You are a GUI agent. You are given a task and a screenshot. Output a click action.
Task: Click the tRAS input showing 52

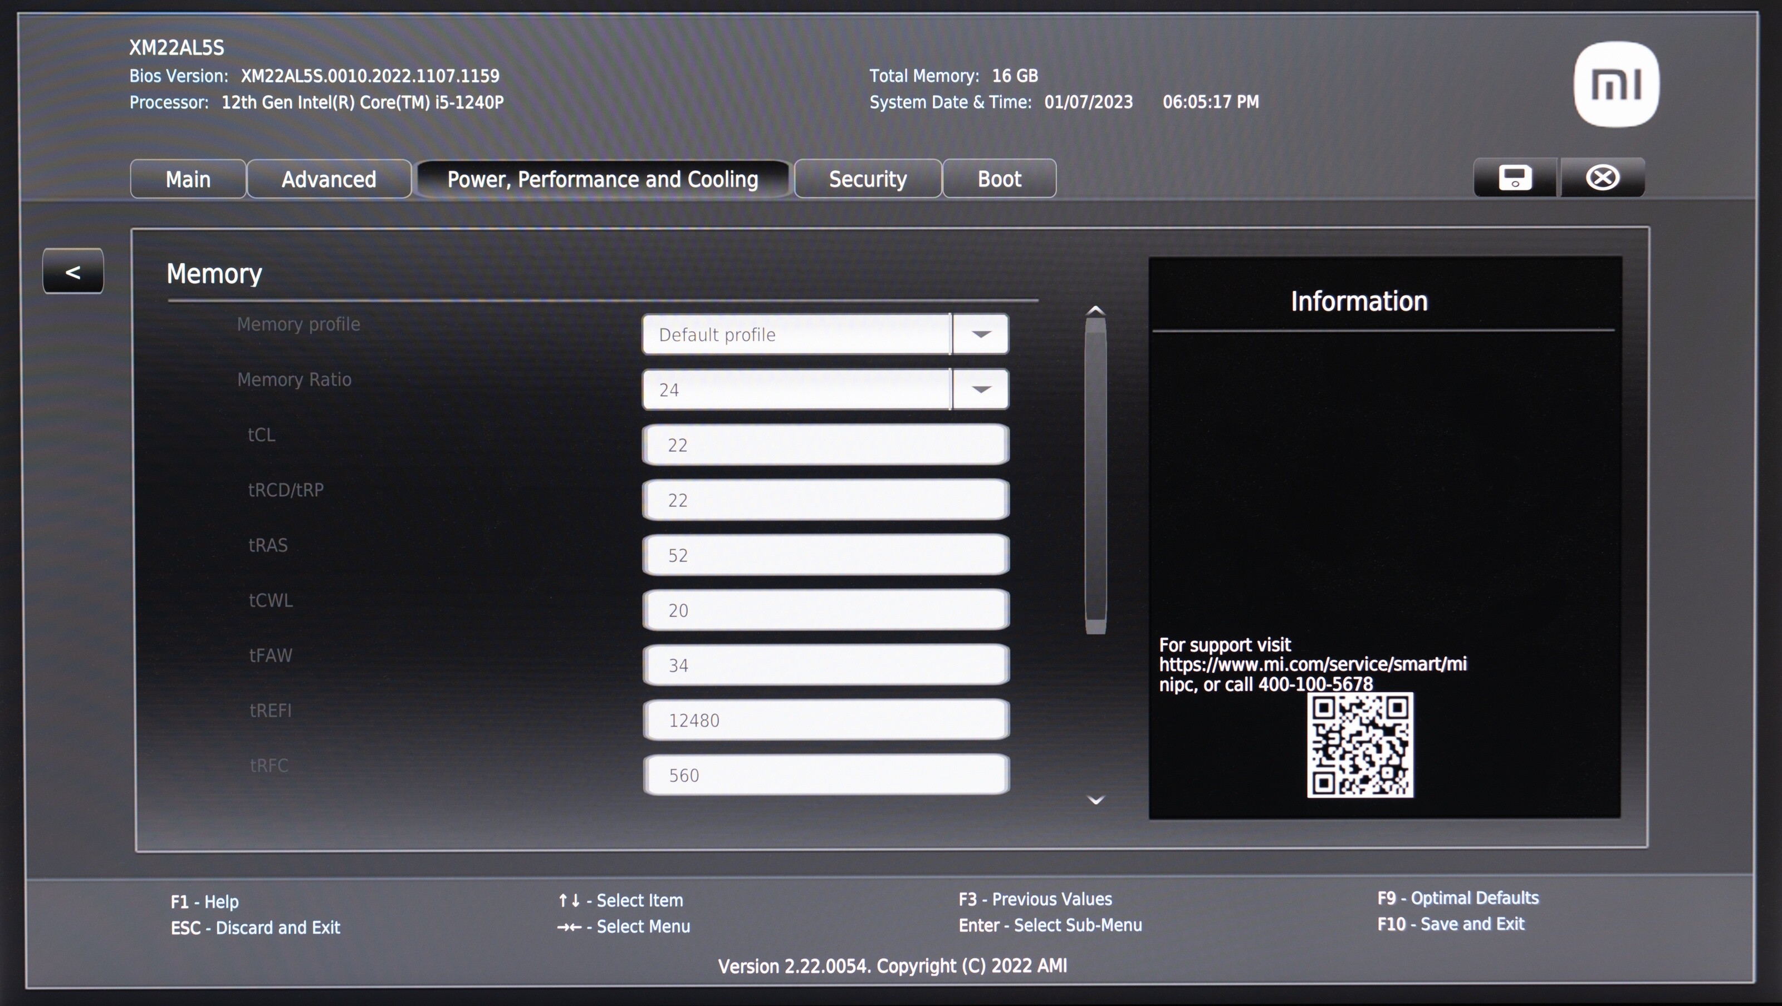[x=825, y=555]
